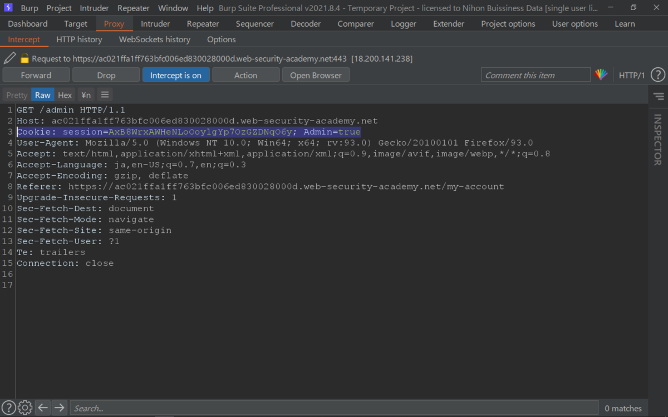668x417 pixels.
Task: Switch to the Comparer tab
Action: point(356,24)
